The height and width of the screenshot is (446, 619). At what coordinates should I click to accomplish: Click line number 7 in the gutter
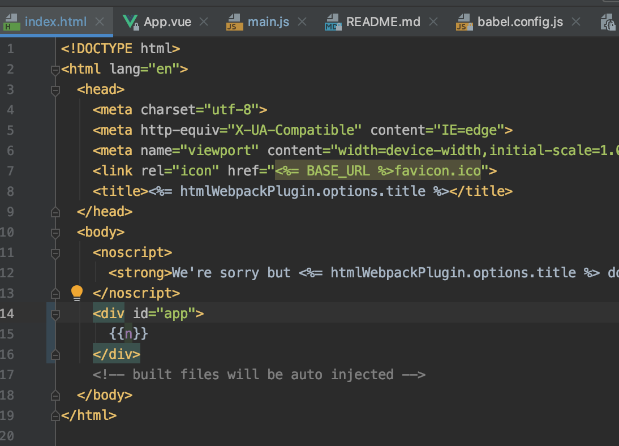coord(10,171)
